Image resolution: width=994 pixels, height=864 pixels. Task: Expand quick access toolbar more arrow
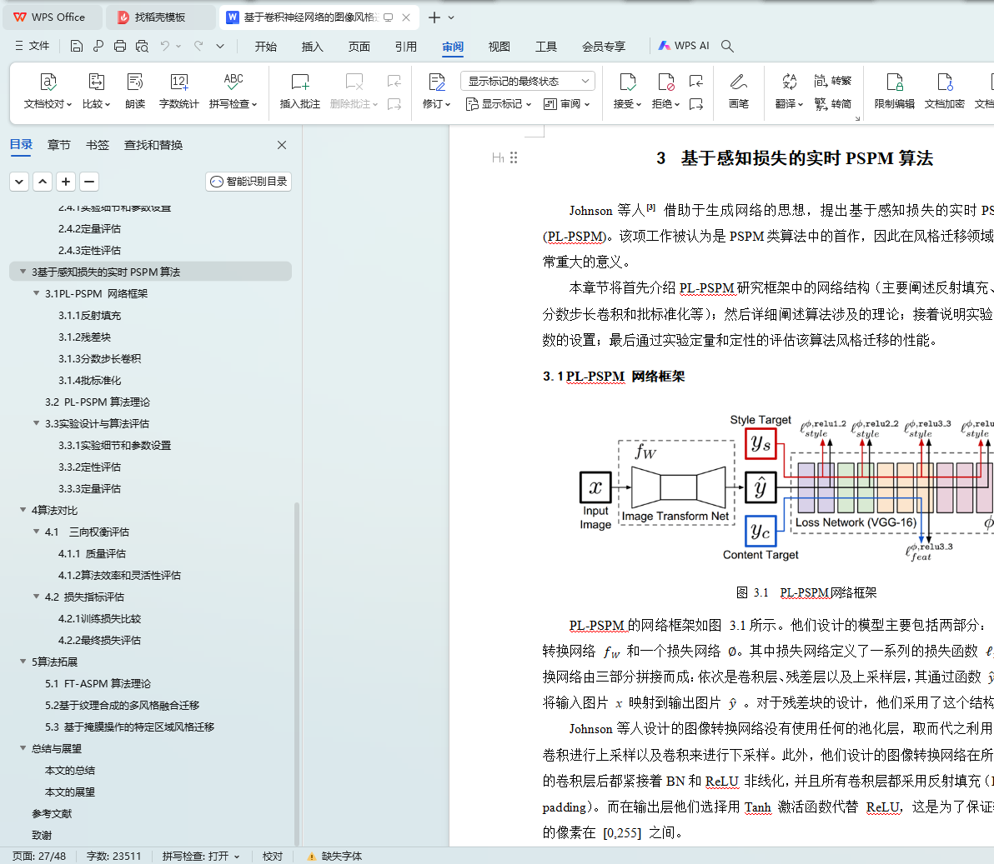(x=220, y=46)
